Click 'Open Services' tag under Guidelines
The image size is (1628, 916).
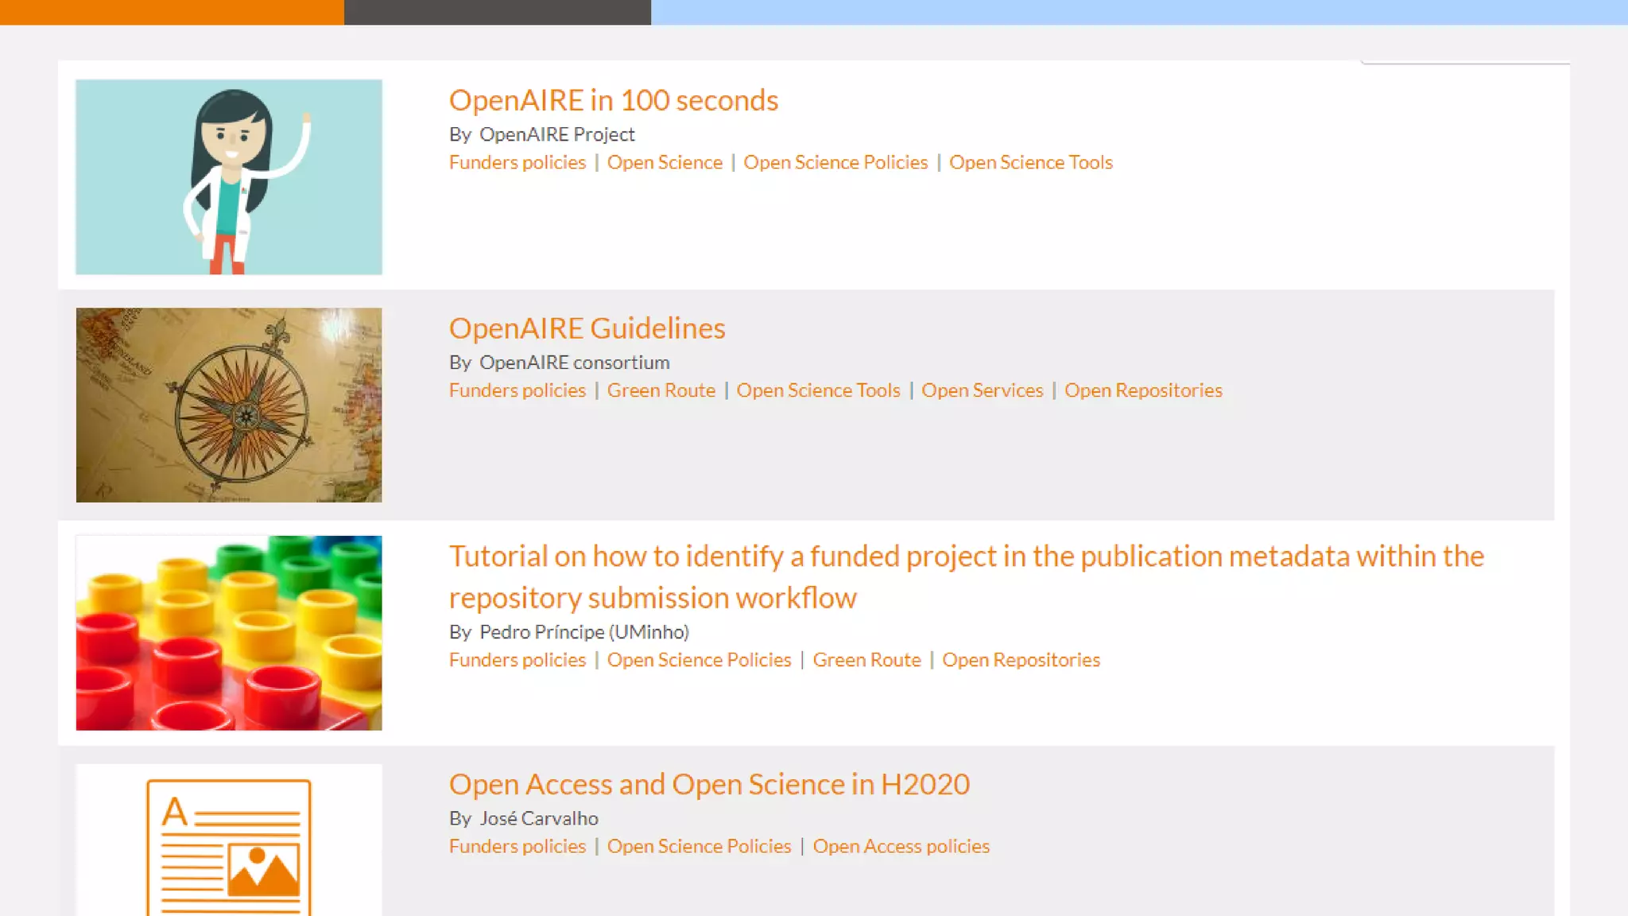[x=982, y=390]
